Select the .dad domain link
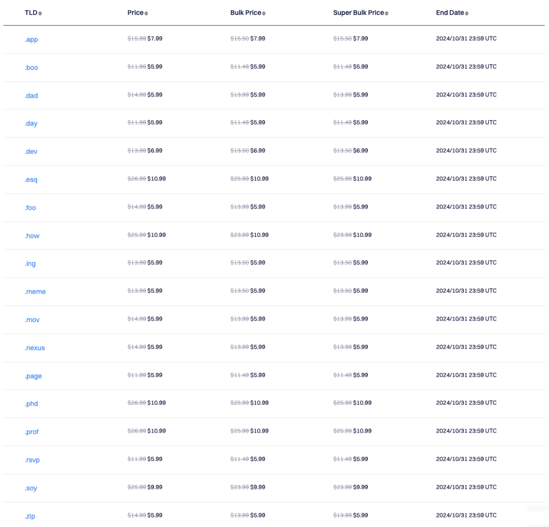The width and height of the screenshot is (549, 527). [x=31, y=95]
